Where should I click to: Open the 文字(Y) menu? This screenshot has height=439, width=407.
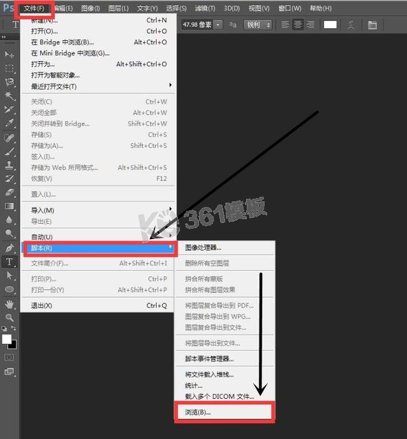[148, 8]
